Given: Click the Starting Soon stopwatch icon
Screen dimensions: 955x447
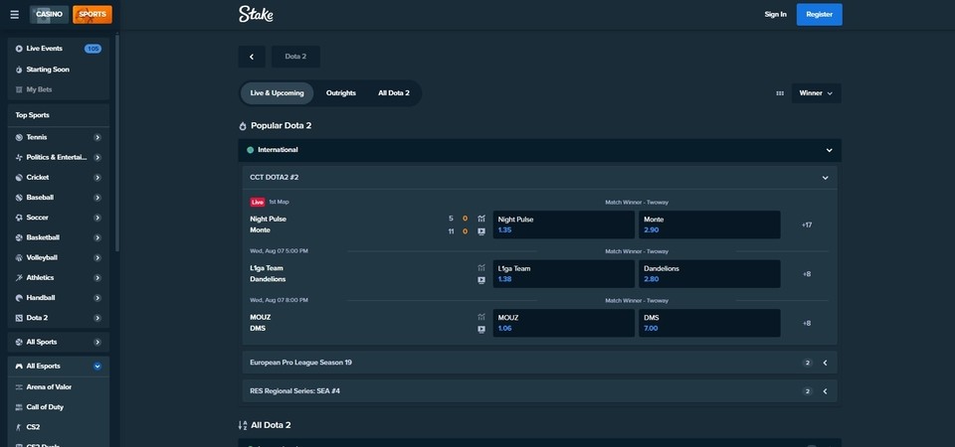Looking at the screenshot, I should pos(19,70).
